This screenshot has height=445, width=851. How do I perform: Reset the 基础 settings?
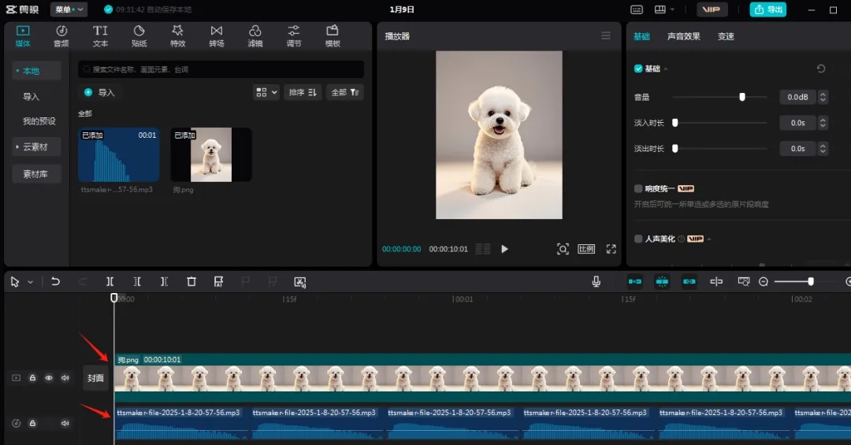(820, 69)
